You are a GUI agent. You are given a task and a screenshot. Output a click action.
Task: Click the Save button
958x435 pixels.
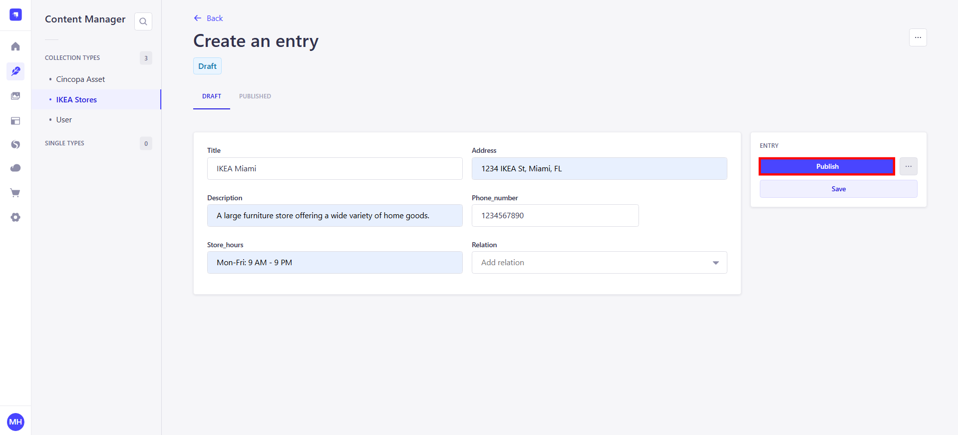click(x=839, y=189)
